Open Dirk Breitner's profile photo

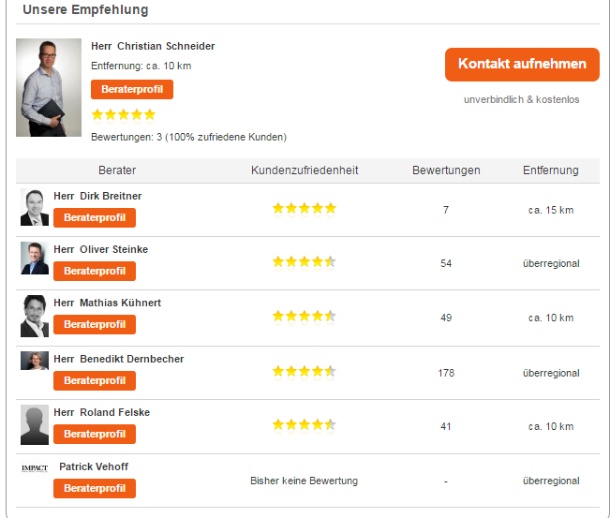35,207
